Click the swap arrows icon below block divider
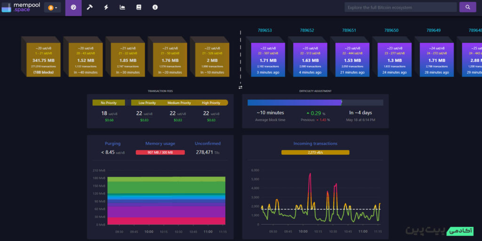 click(241, 87)
